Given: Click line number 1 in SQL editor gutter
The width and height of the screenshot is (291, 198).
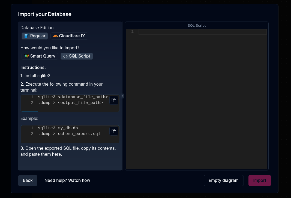Looking at the screenshot, I should tap(132, 32).
